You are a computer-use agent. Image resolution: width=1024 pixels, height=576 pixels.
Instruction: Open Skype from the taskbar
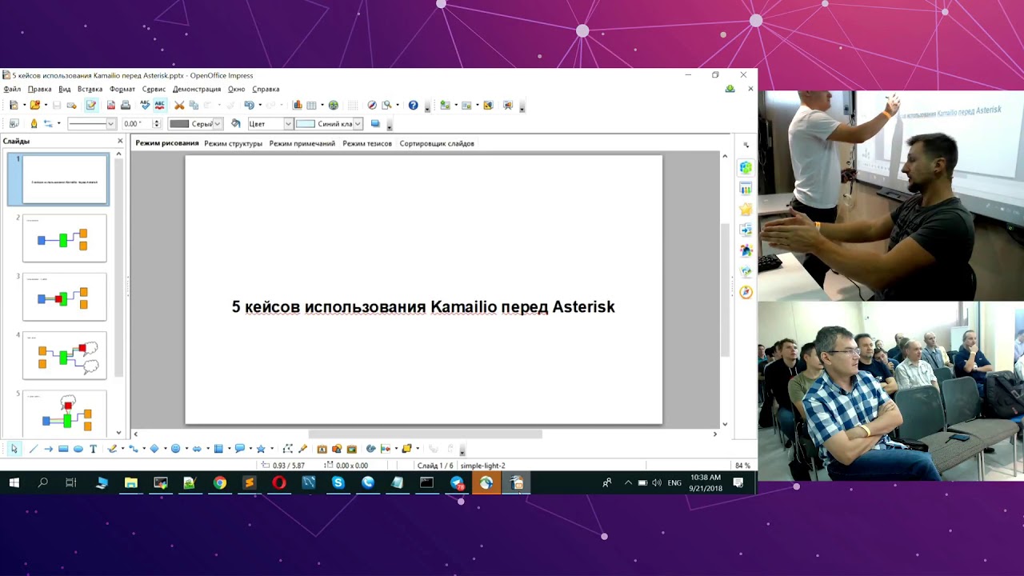(x=338, y=482)
